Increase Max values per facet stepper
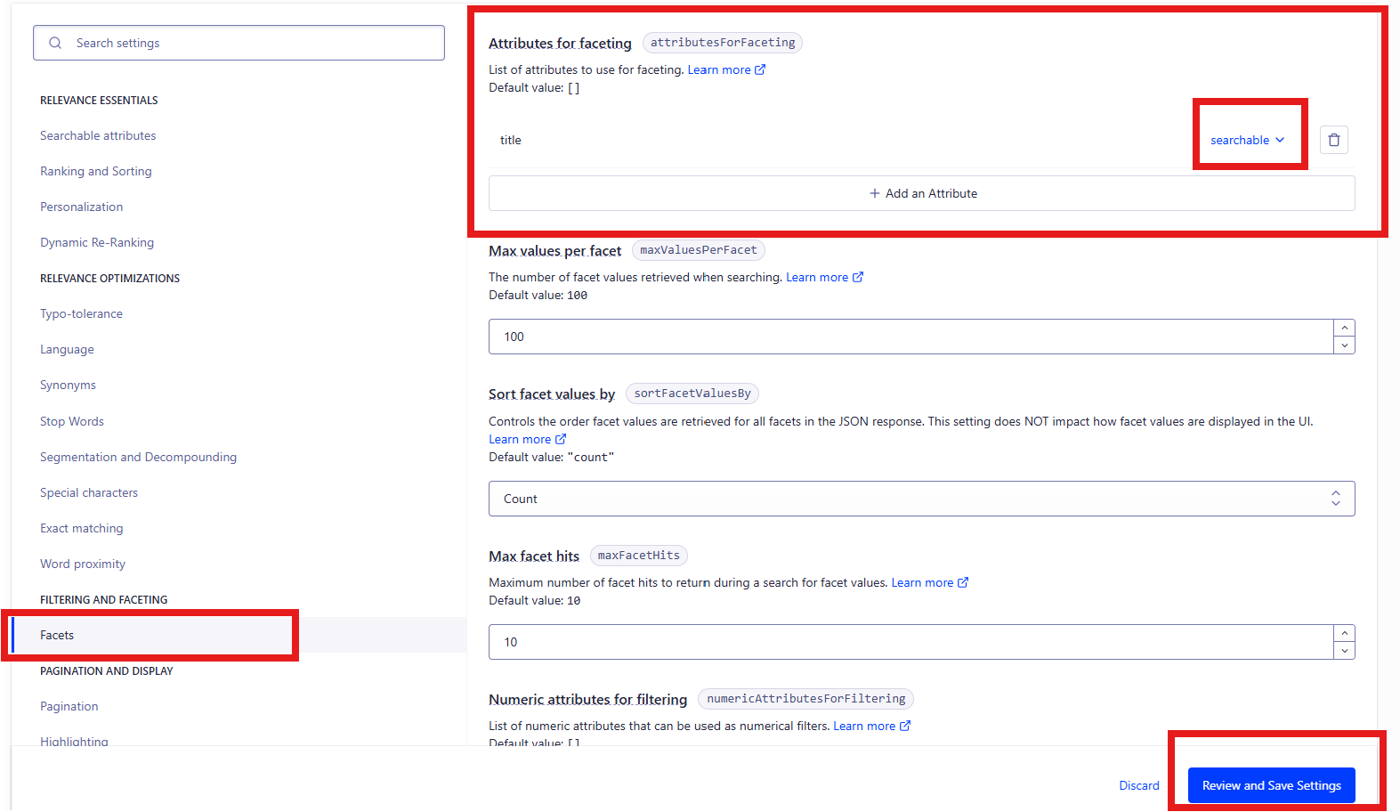This screenshot has height=812, width=1400. [1344, 329]
